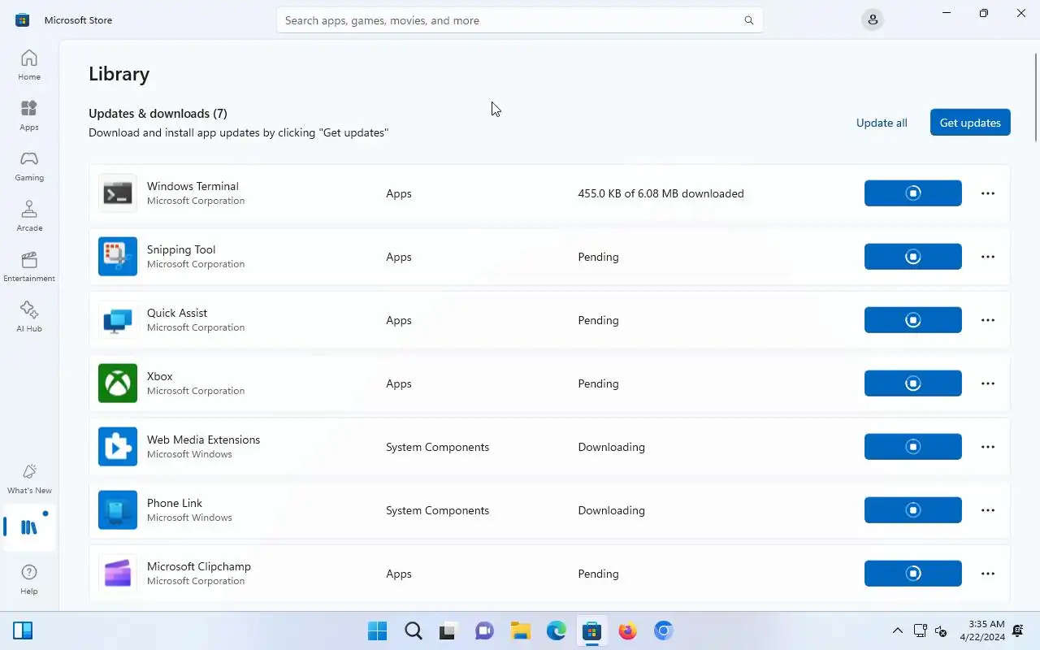The height and width of the screenshot is (650, 1040).
Task: Select the Microsoft Clipchamp title text
Action: [x=199, y=566]
